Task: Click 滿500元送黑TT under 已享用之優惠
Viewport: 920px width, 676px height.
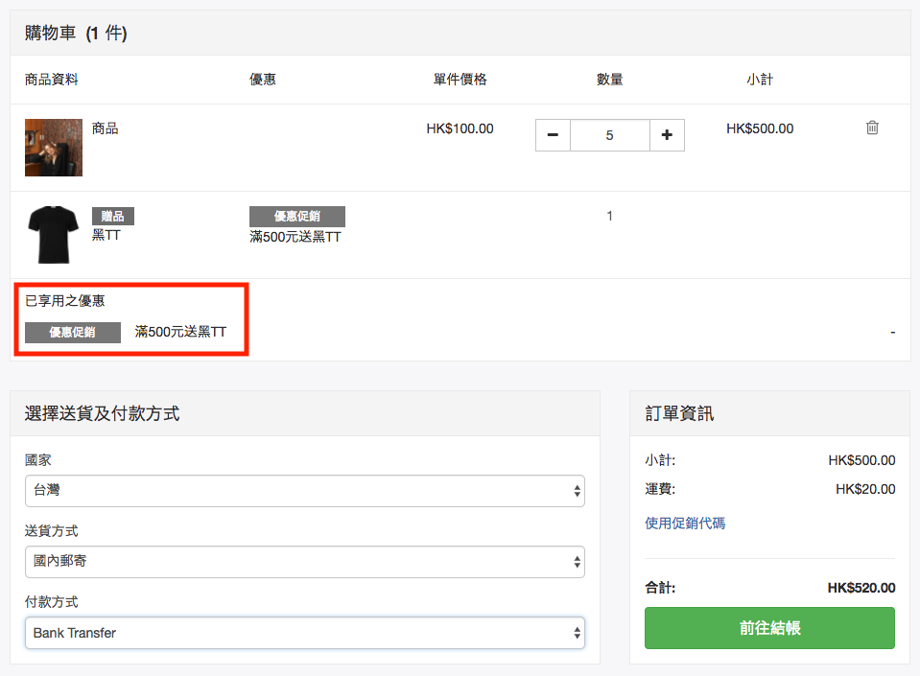Action: pos(180,332)
